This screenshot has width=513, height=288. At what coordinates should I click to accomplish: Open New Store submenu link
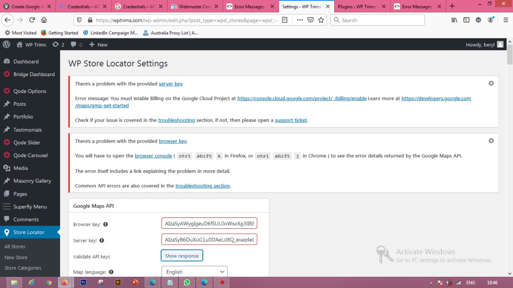[16, 257]
